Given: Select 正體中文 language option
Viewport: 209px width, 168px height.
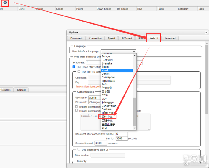Looking at the screenshot, I should click(x=117, y=121).
